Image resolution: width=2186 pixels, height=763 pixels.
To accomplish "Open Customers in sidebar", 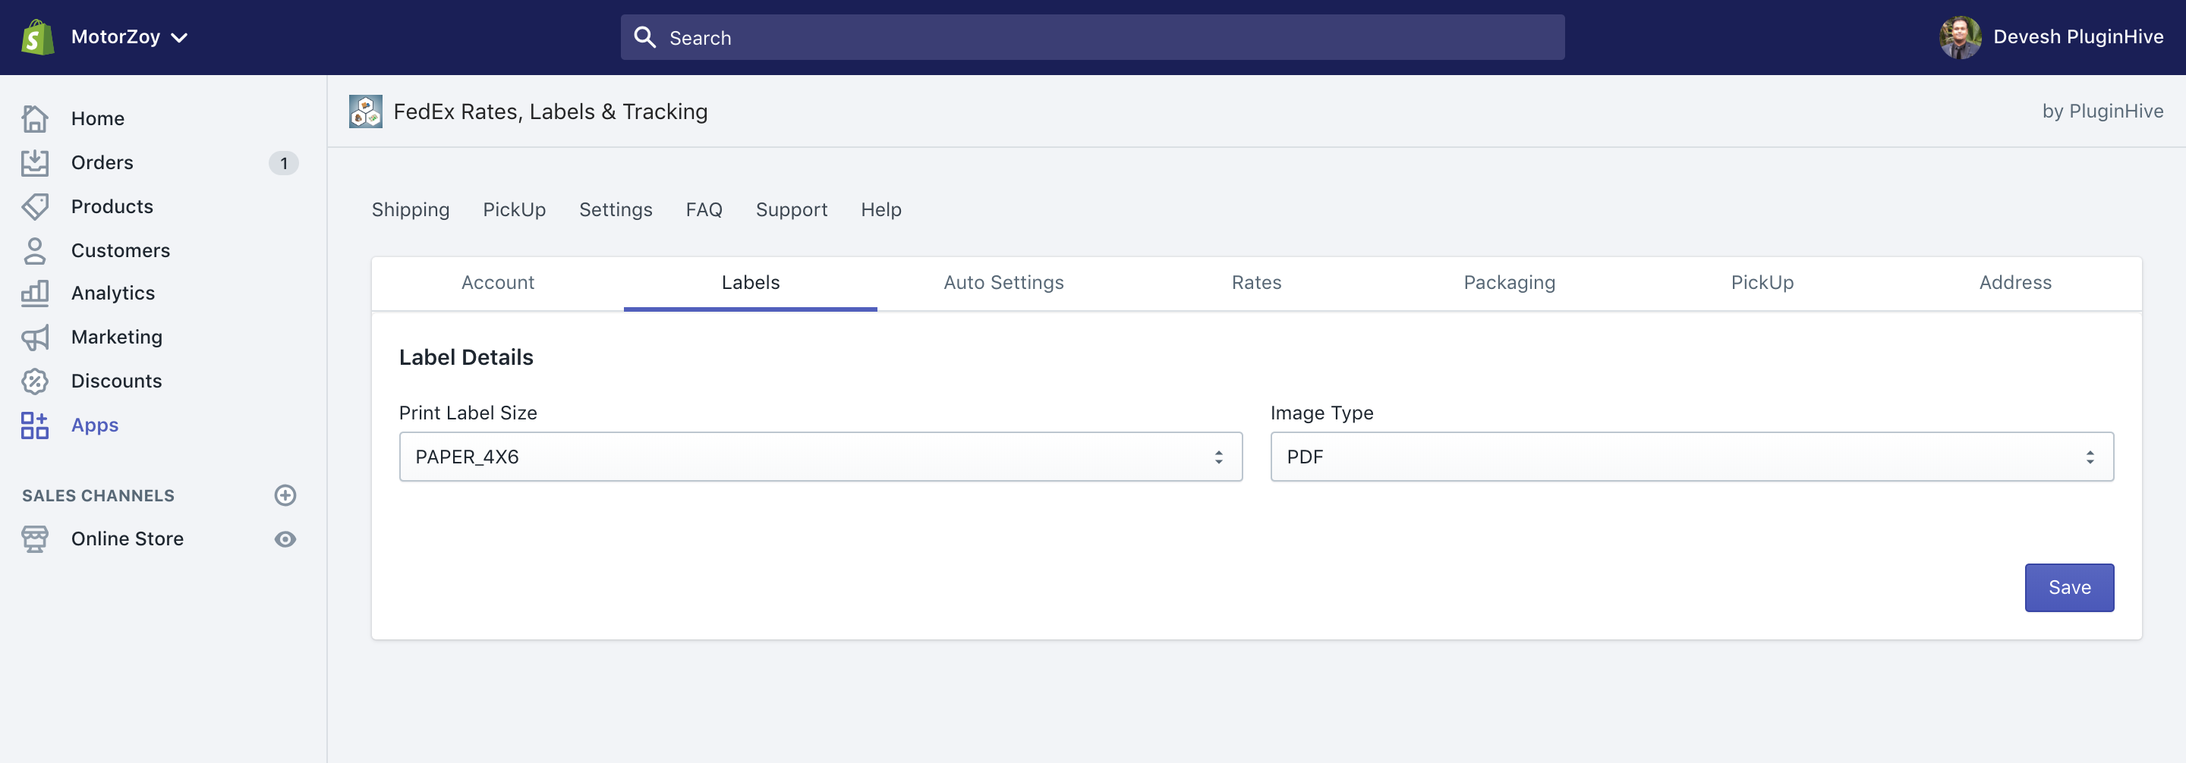I will (x=121, y=251).
